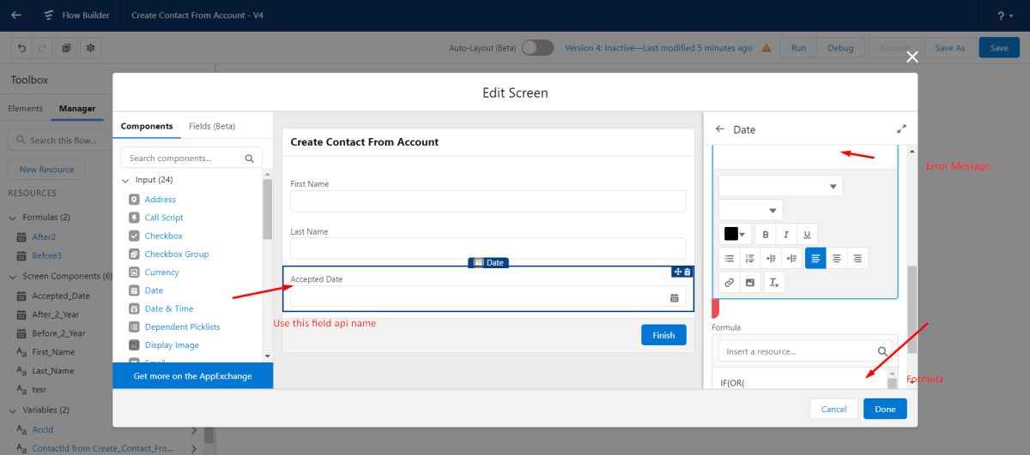Click the Insert a resource search field
The height and width of the screenshot is (455, 1030).
click(x=807, y=351)
